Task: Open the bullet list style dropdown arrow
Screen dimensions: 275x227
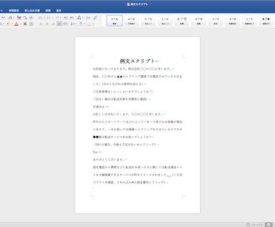Action: (x=44, y=18)
